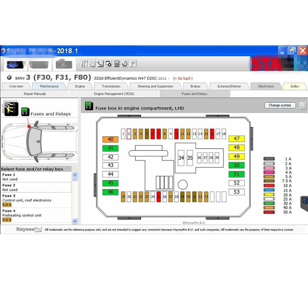Select fuse 50 in the diagram
The height and width of the screenshot is (308, 308).
(236, 165)
